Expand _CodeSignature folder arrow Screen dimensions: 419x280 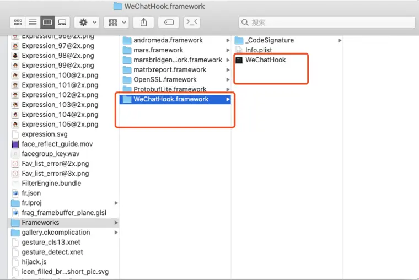tap(340, 40)
